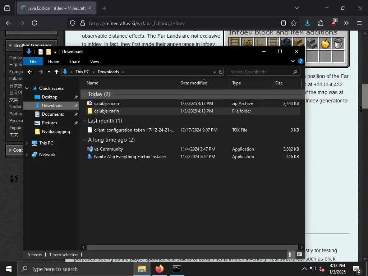
Task: Switch to large icons view layout
Action: click(299, 254)
